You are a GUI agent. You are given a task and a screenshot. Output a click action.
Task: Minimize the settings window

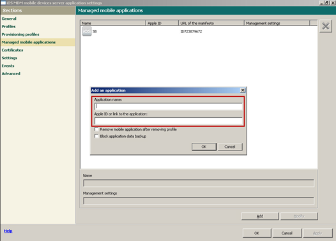[321, 3]
